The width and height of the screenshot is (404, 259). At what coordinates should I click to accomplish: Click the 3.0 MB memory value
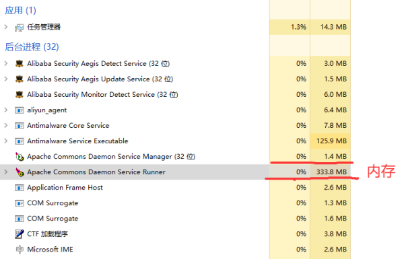coord(335,63)
